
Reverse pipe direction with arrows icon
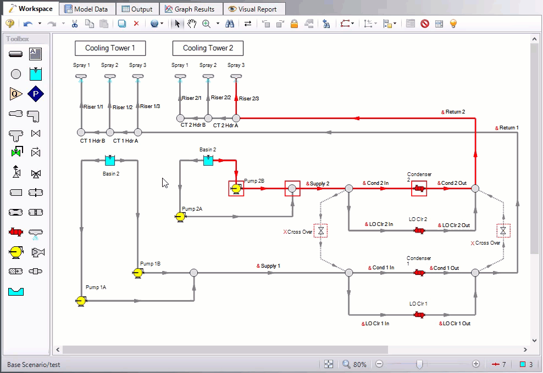pos(248,24)
